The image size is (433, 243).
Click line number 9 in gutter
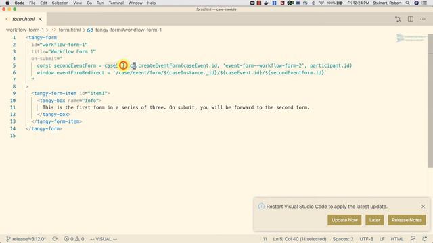(x=14, y=93)
